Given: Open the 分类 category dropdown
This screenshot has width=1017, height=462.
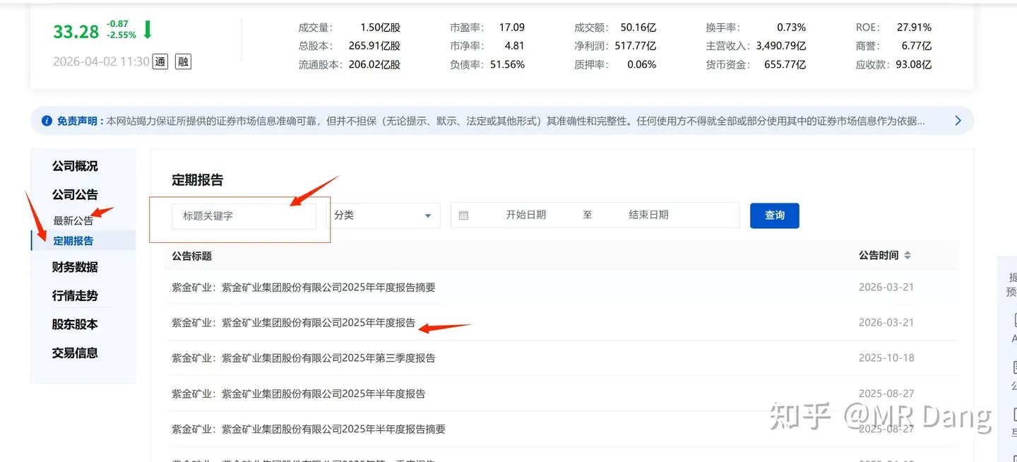Looking at the screenshot, I should (385, 215).
